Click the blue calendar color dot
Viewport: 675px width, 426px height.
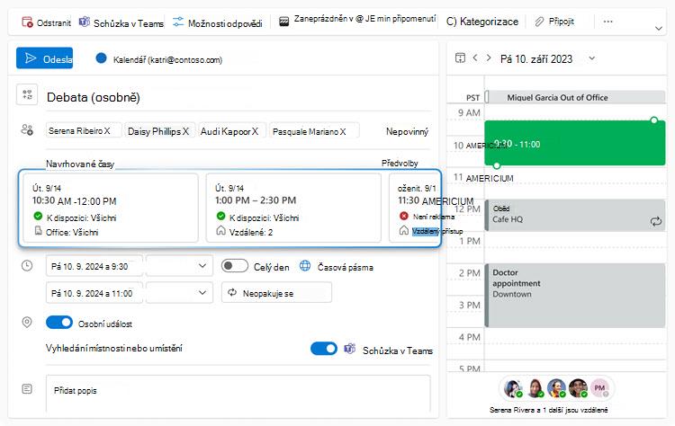pyautogui.click(x=101, y=58)
